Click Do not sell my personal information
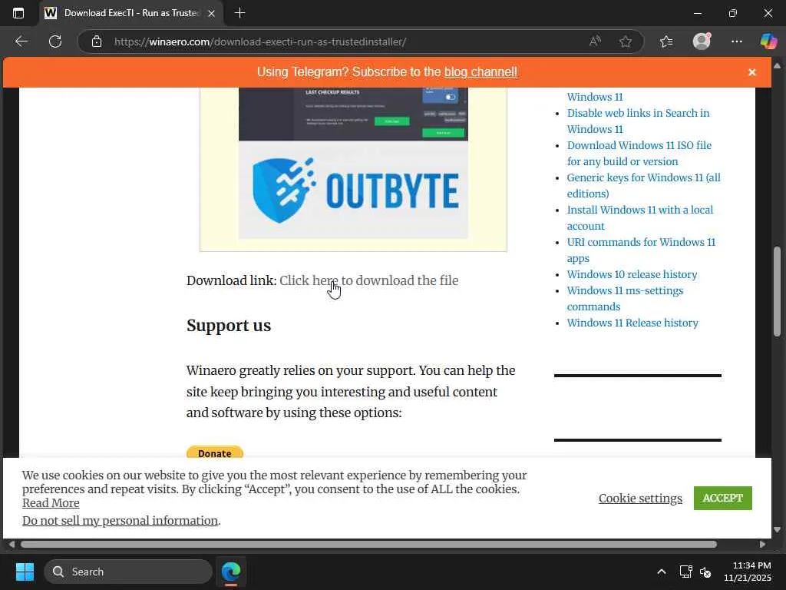The width and height of the screenshot is (786, 590). coord(121,521)
